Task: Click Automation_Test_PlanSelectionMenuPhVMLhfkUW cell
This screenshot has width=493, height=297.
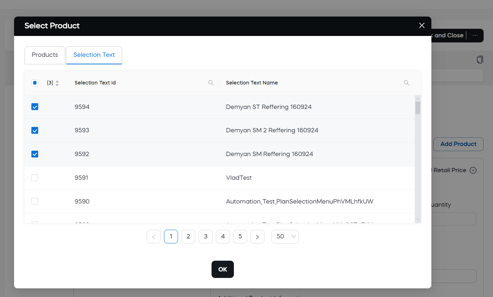Action: click(299, 202)
